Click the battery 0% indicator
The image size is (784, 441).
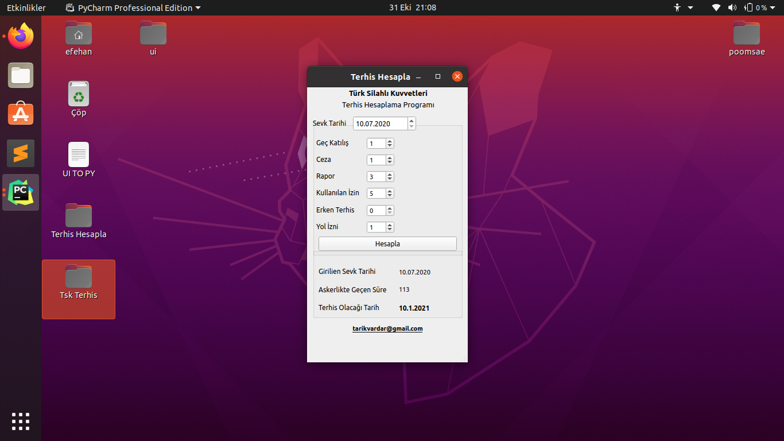[x=755, y=7]
